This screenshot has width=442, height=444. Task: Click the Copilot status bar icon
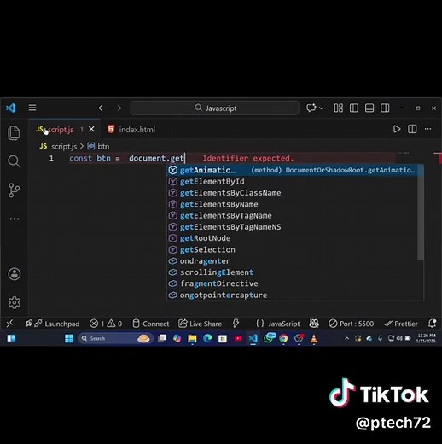pyautogui.click(x=314, y=324)
